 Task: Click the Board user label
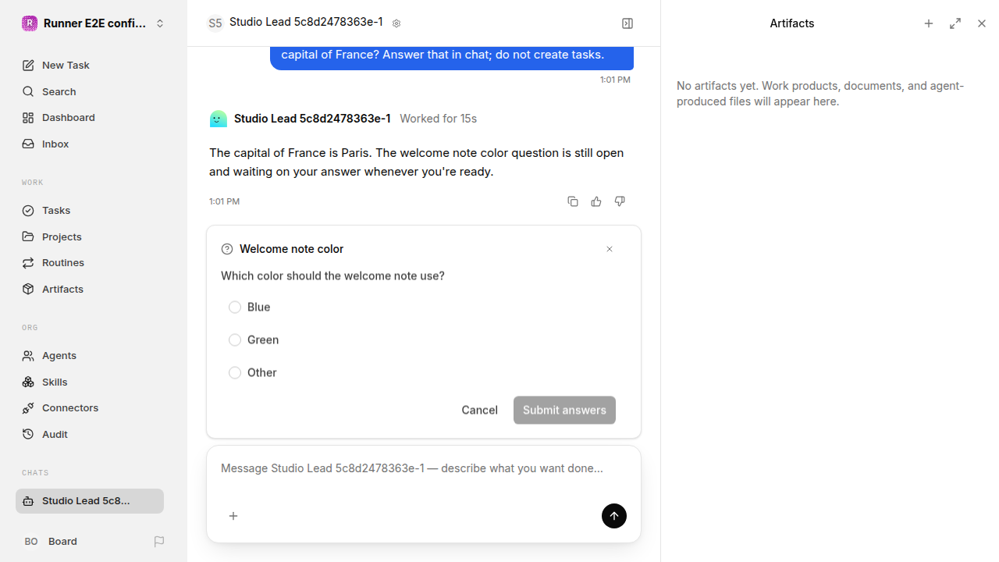point(62,542)
